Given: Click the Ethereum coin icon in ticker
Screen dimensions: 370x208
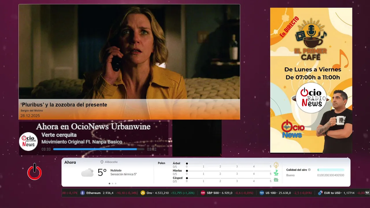Looking at the screenshot, I should (83, 193).
